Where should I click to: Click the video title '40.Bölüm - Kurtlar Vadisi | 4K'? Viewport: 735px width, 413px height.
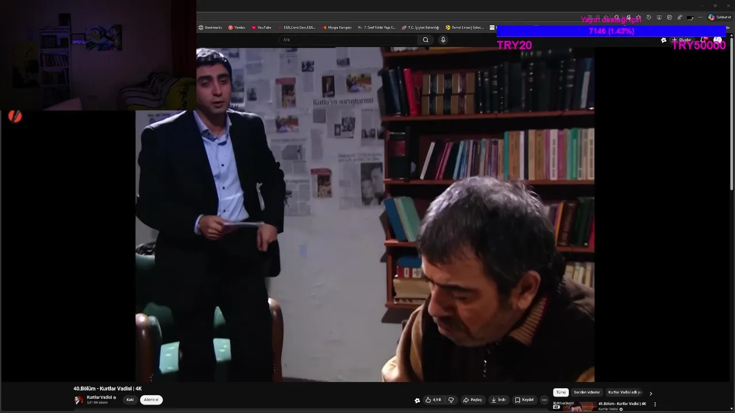107,389
